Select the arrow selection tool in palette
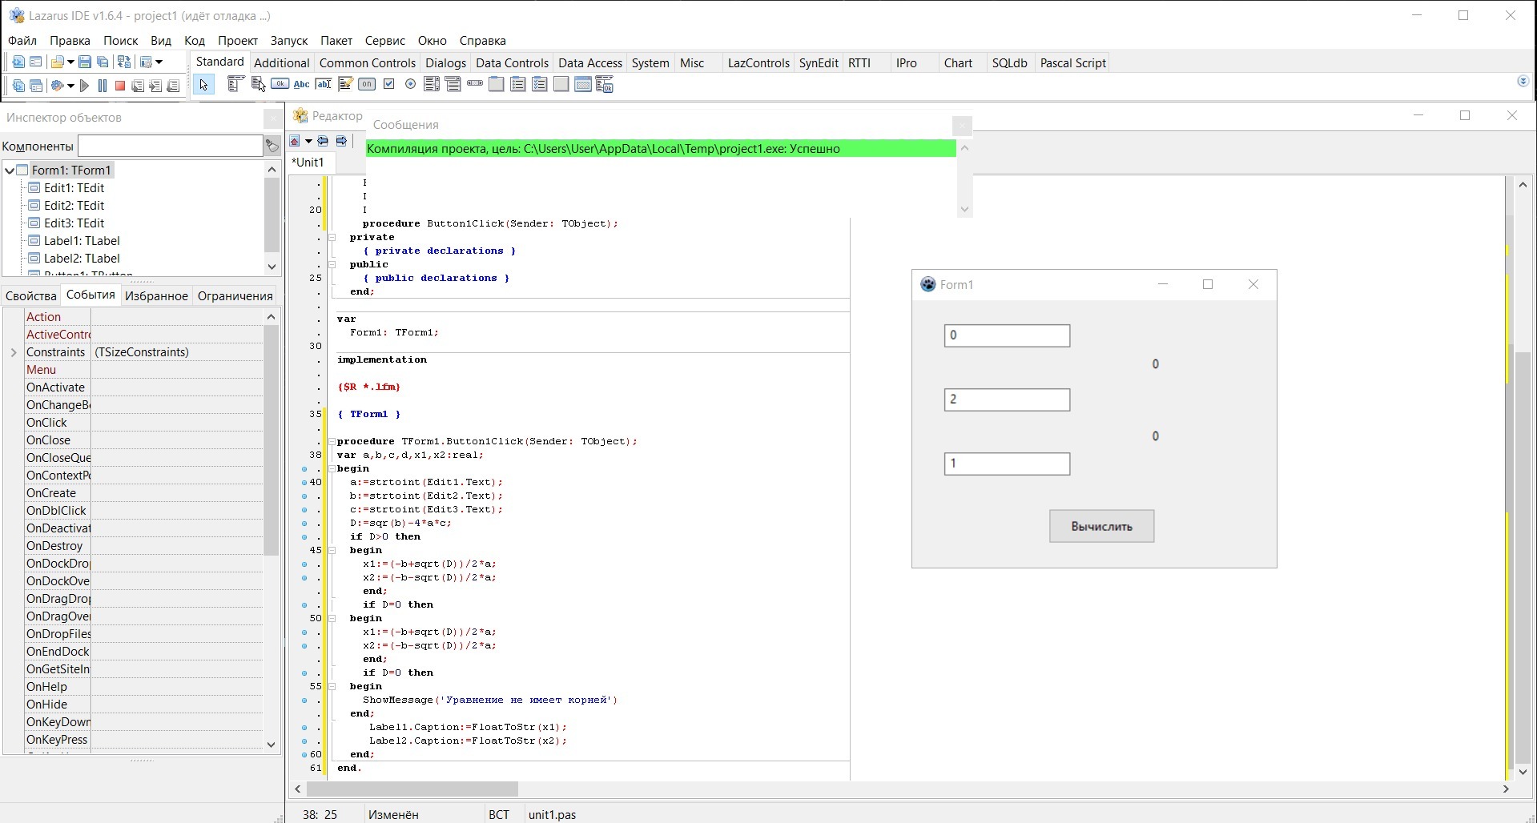Screen dimensions: 1537x823 coord(203,85)
